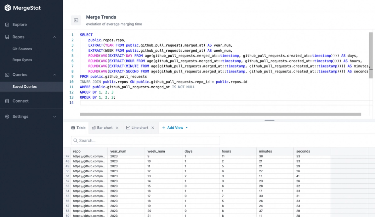
Task: Click the MergeStat logo icon
Action: pyautogui.click(x=7, y=7)
